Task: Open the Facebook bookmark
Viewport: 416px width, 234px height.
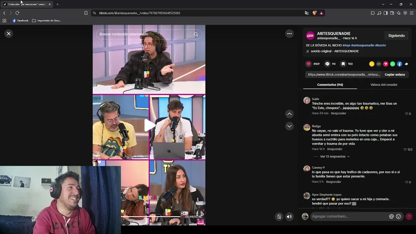Action: coord(20,20)
